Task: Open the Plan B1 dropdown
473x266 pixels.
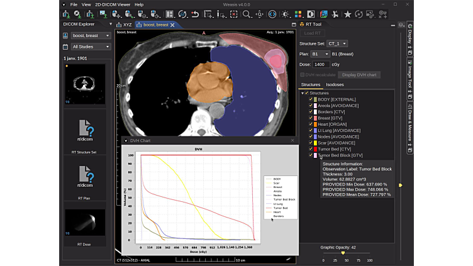Action: pyautogui.click(x=320, y=54)
